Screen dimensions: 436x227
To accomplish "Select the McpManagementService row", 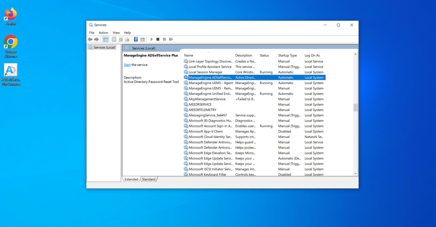I will (x=209, y=99).
